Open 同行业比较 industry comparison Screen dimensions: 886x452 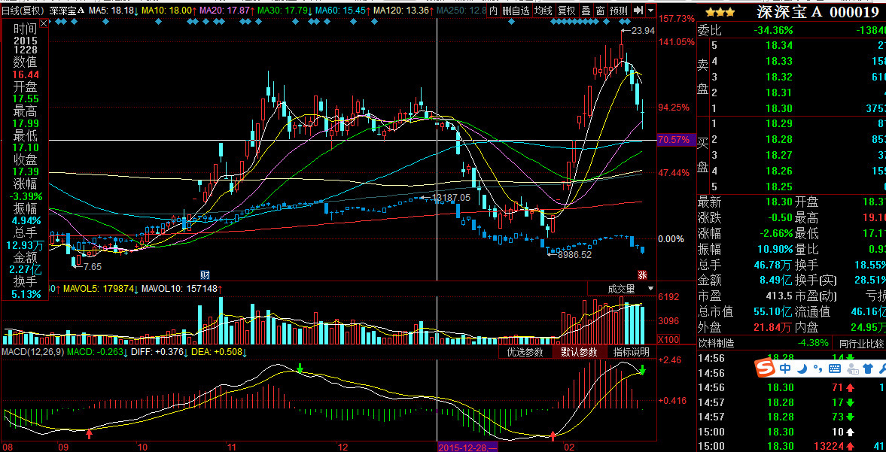[862, 343]
